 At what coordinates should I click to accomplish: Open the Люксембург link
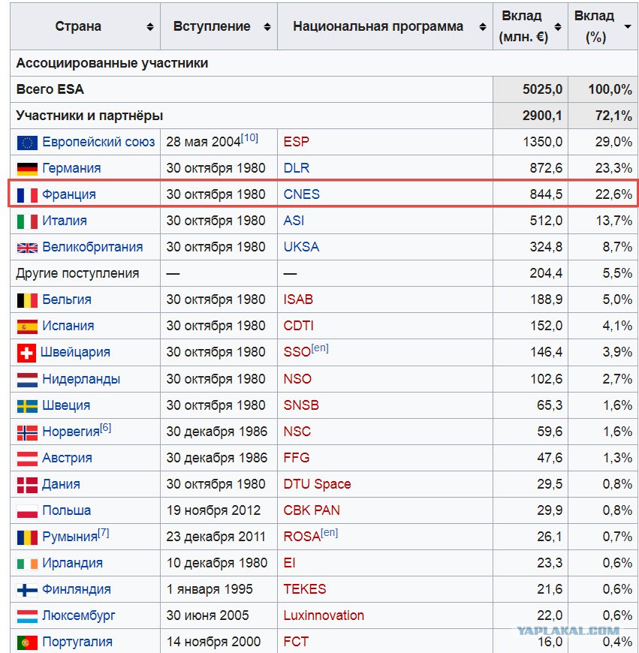[79, 616]
